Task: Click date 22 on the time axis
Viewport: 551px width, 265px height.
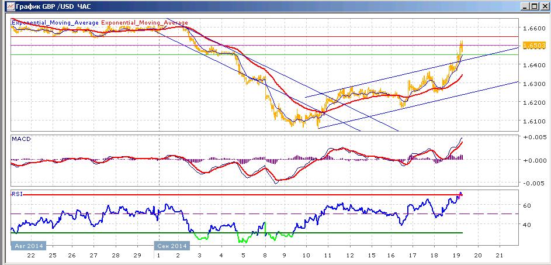Action: (x=31, y=255)
